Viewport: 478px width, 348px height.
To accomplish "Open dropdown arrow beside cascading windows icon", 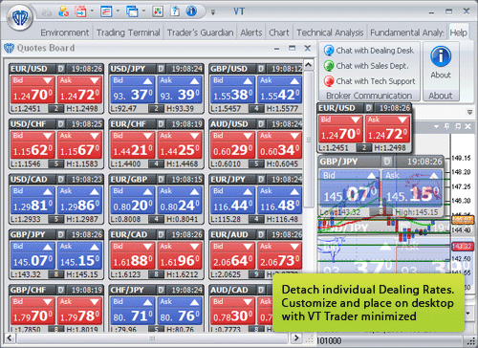I will click(143, 11).
